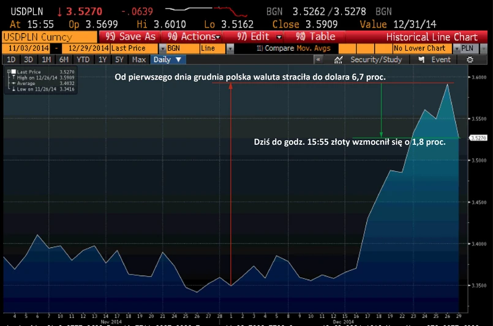Click the Security/Study label
This screenshot has height=326, width=493.
pos(376,60)
